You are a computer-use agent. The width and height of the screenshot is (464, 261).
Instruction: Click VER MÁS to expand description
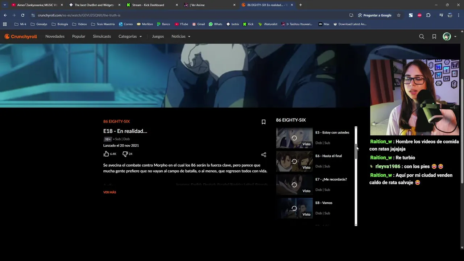coord(109,192)
